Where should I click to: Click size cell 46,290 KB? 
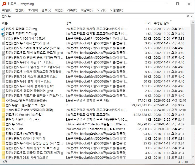(144, 124)
